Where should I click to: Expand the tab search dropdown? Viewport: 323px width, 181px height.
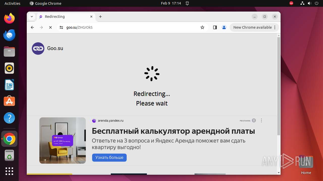click(32, 17)
